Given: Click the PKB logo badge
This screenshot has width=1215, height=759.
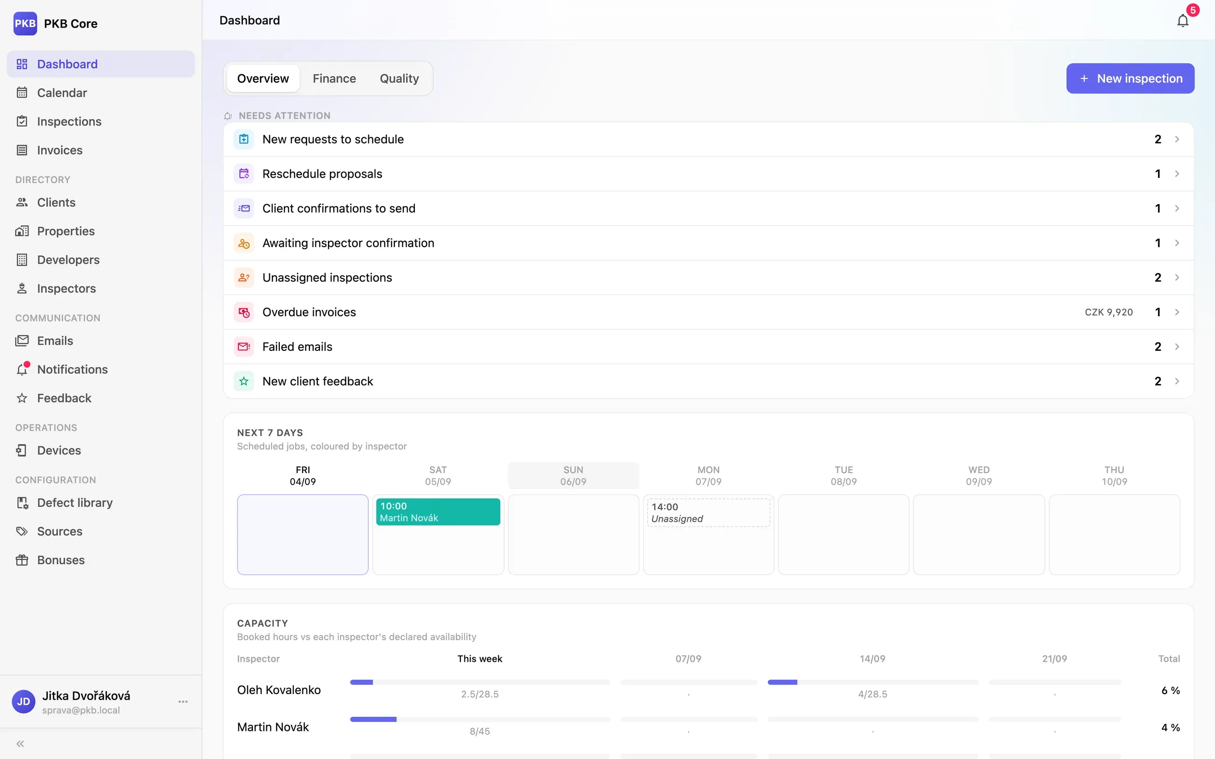Looking at the screenshot, I should tap(25, 24).
